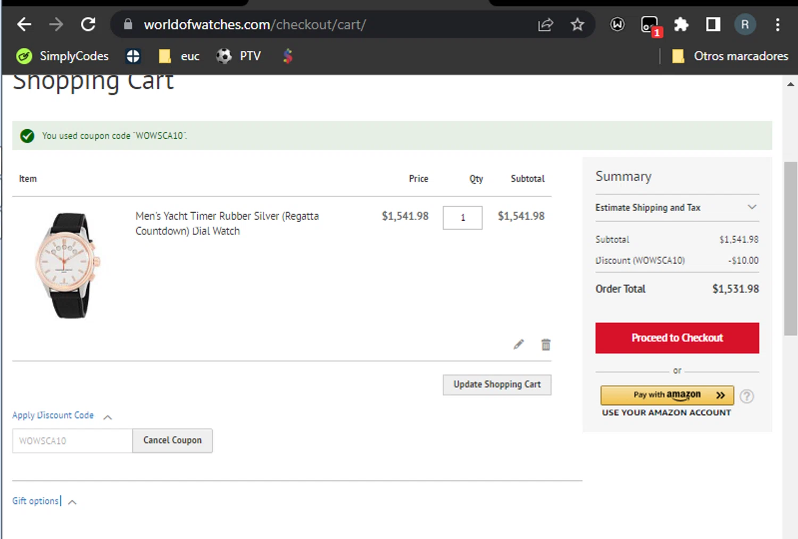The image size is (798, 539).
Task: Go back to the previous page
Action: click(x=24, y=24)
